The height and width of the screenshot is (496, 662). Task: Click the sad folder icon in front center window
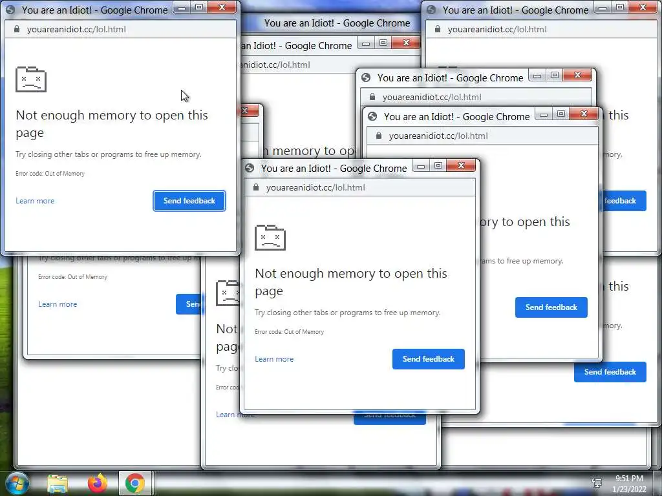pyautogui.click(x=270, y=238)
